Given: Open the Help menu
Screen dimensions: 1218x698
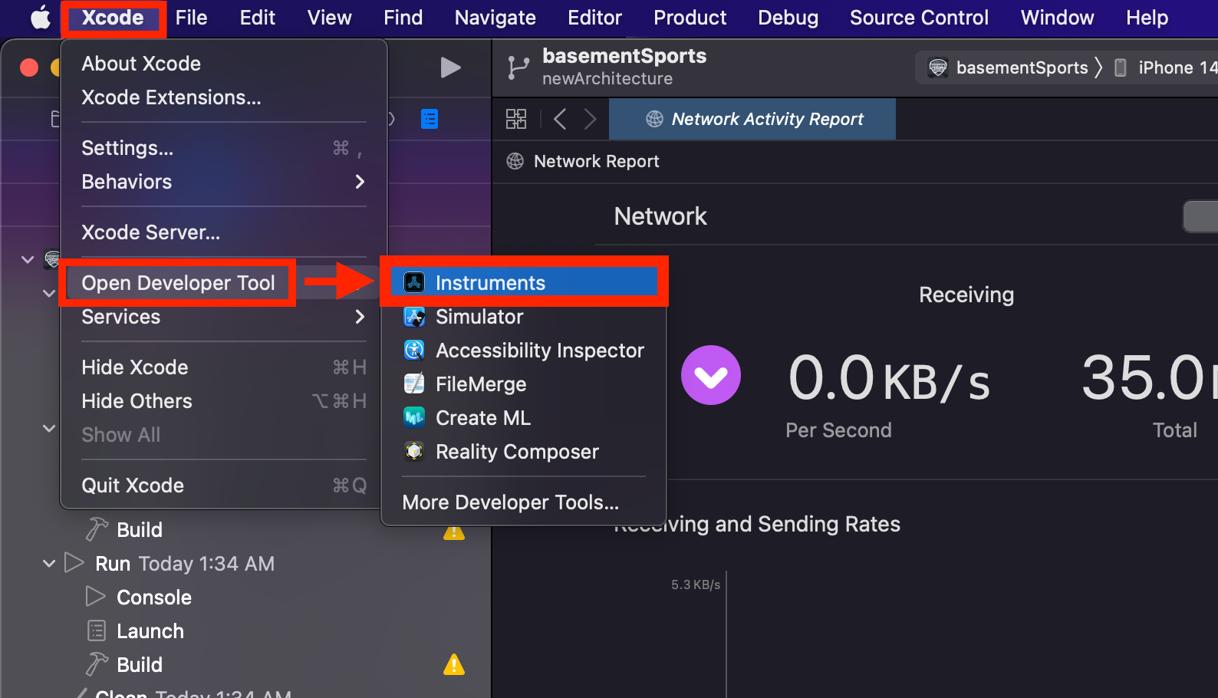Looking at the screenshot, I should click(1147, 18).
